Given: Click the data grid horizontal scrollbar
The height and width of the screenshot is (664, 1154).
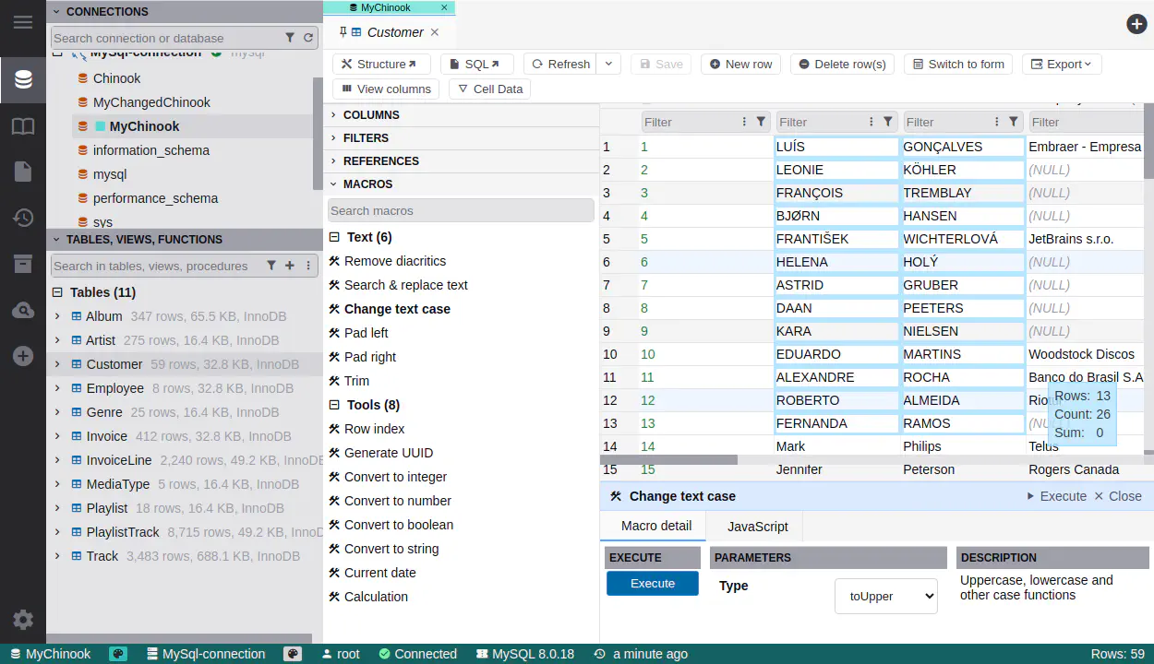Looking at the screenshot, I should 669,459.
